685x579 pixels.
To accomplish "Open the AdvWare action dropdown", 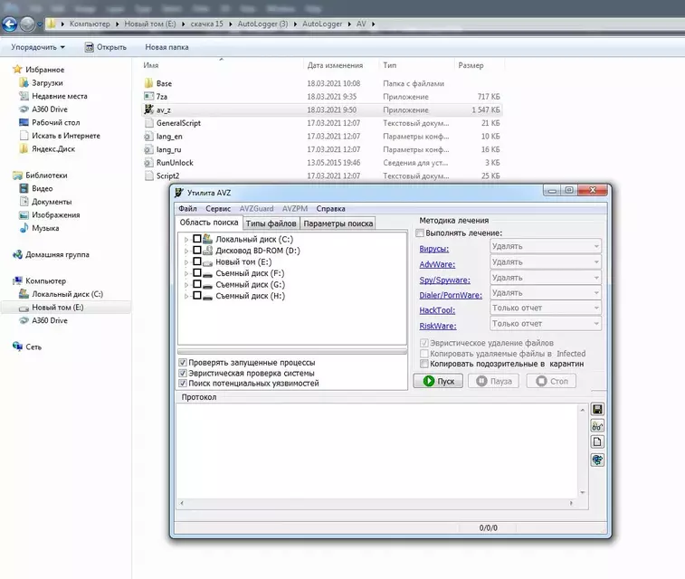I will tap(546, 262).
